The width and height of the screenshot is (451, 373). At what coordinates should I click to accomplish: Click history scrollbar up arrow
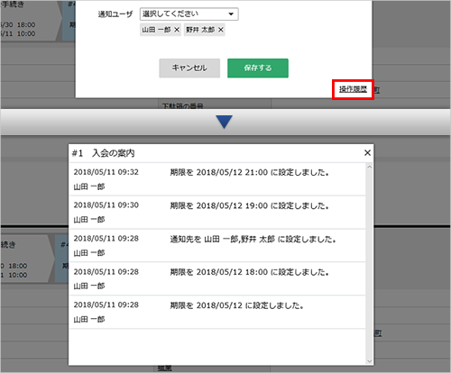point(370,167)
